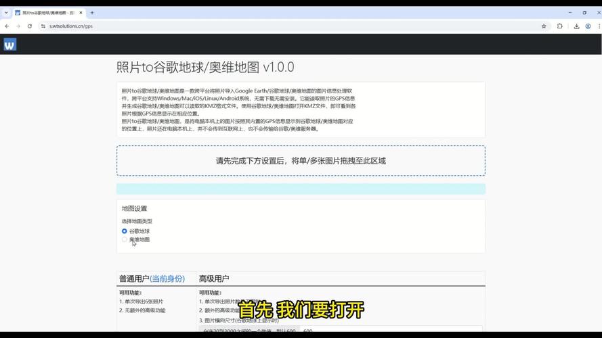The image size is (602, 338).
Task: Click the light blue progress bar
Action: (x=301, y=189)
